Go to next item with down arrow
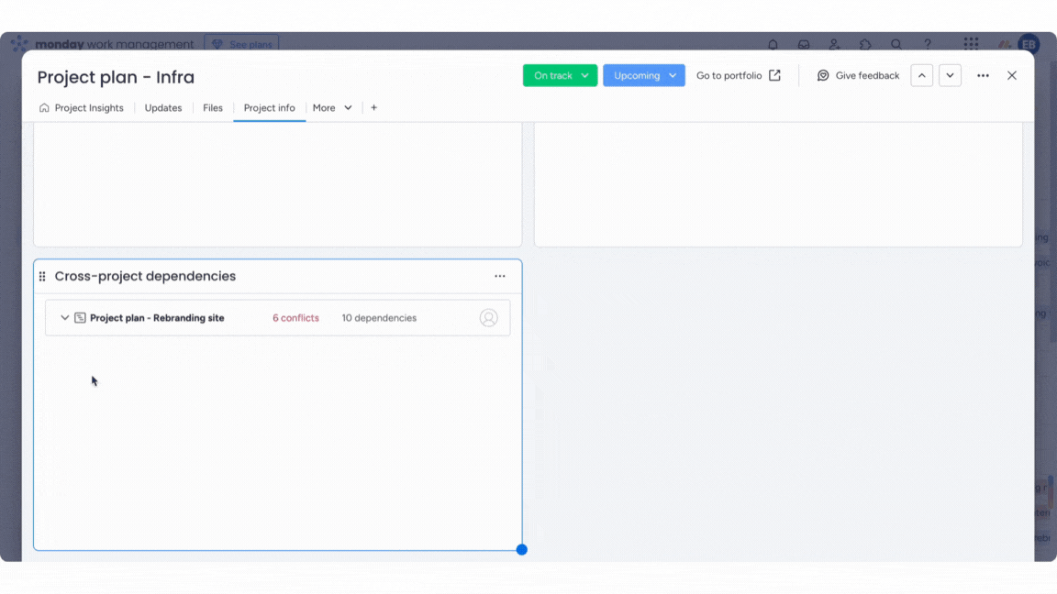 [950, 75]
